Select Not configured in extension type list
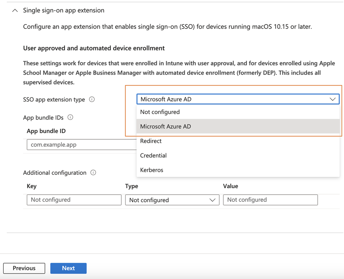 click(238, 112)
